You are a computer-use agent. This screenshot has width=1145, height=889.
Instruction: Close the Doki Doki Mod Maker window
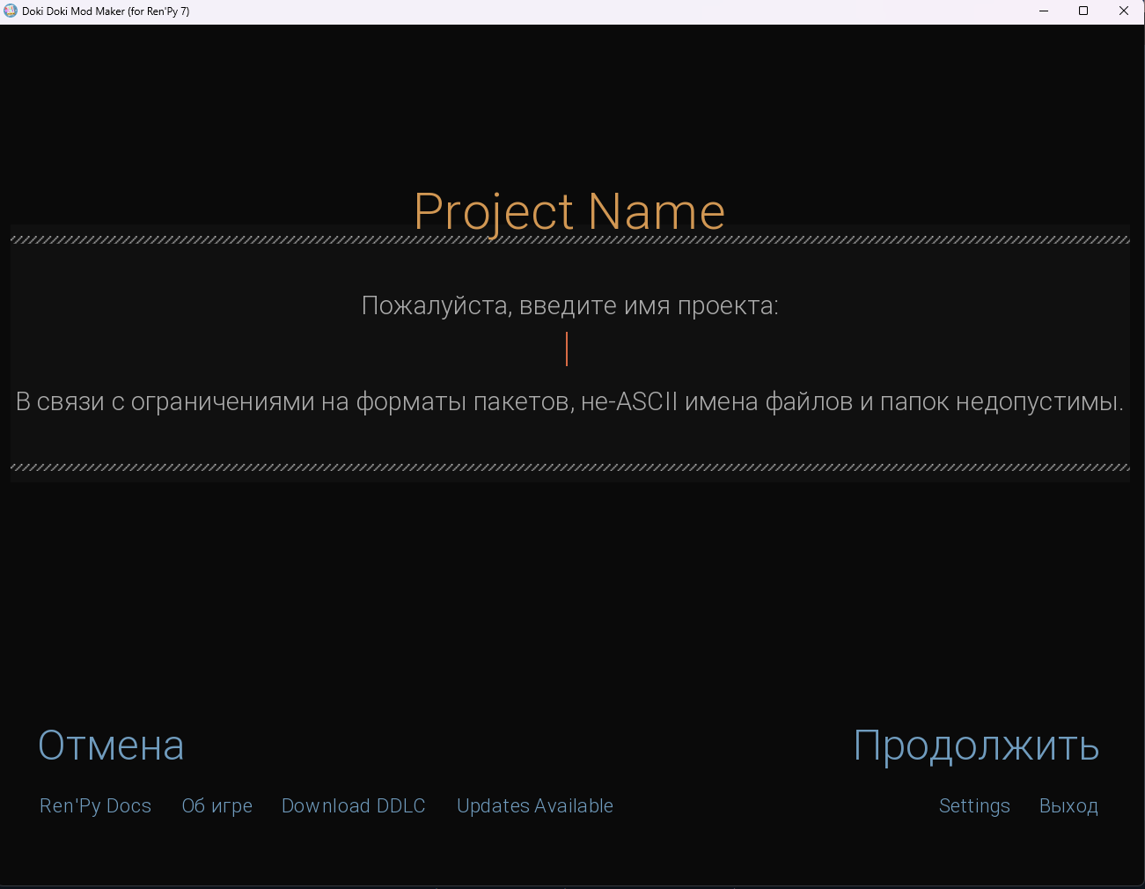[1124, 11]
